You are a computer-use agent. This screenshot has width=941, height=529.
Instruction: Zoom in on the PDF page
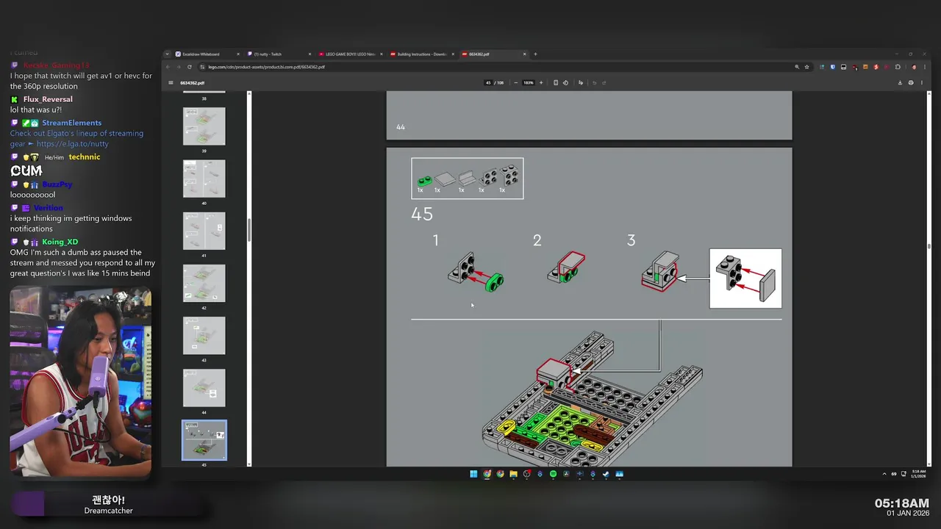[541, 82]
